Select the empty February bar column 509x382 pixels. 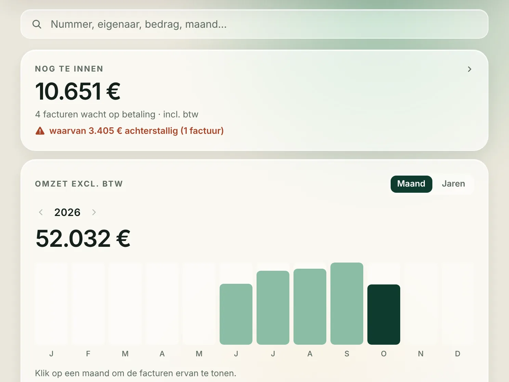(88, 303)
